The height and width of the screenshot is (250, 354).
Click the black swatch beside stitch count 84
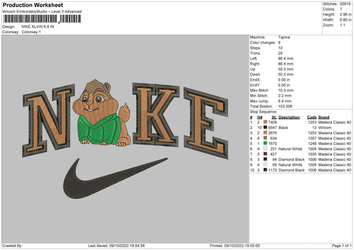click(x=265, y=159)
